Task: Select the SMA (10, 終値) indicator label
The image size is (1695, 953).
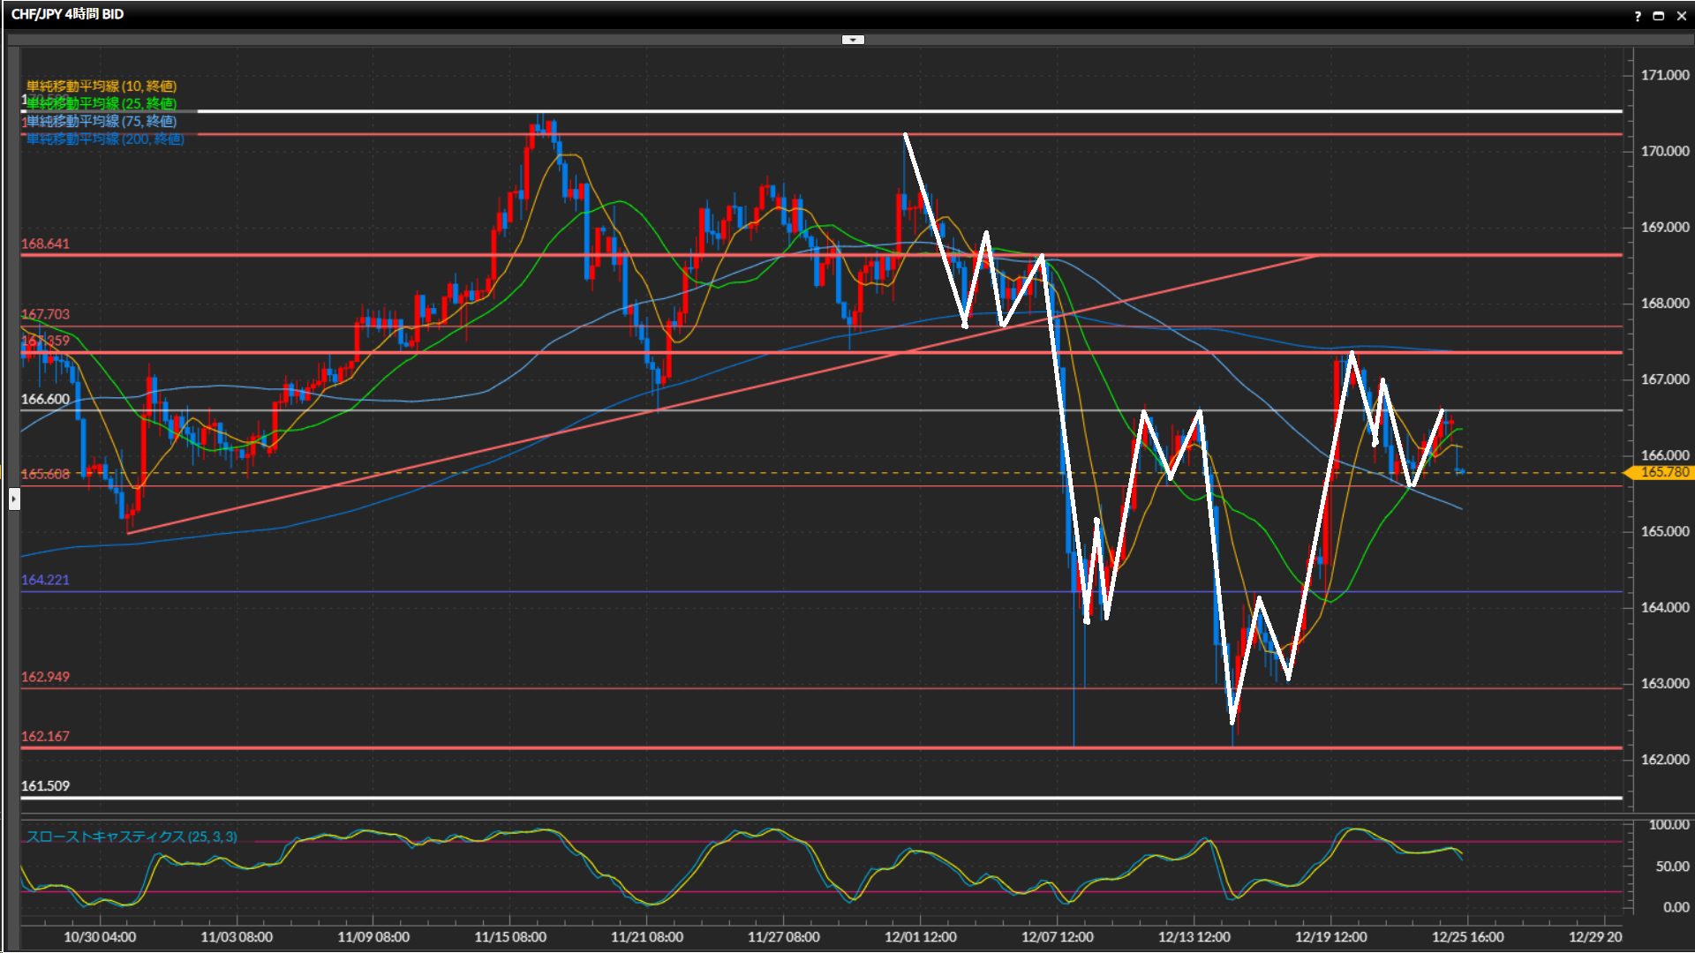Action: (x=102, y=86)
